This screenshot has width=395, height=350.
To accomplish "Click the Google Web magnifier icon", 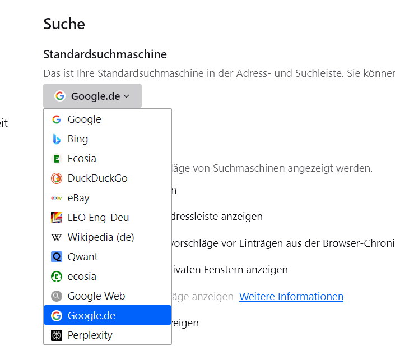I will click(57, 296).
